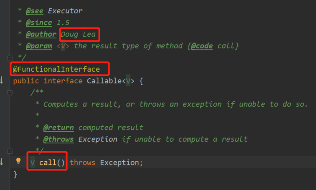Click the Doug Lea author name
The width and height of the screenshot is (316, 190).
pos(78,34)
